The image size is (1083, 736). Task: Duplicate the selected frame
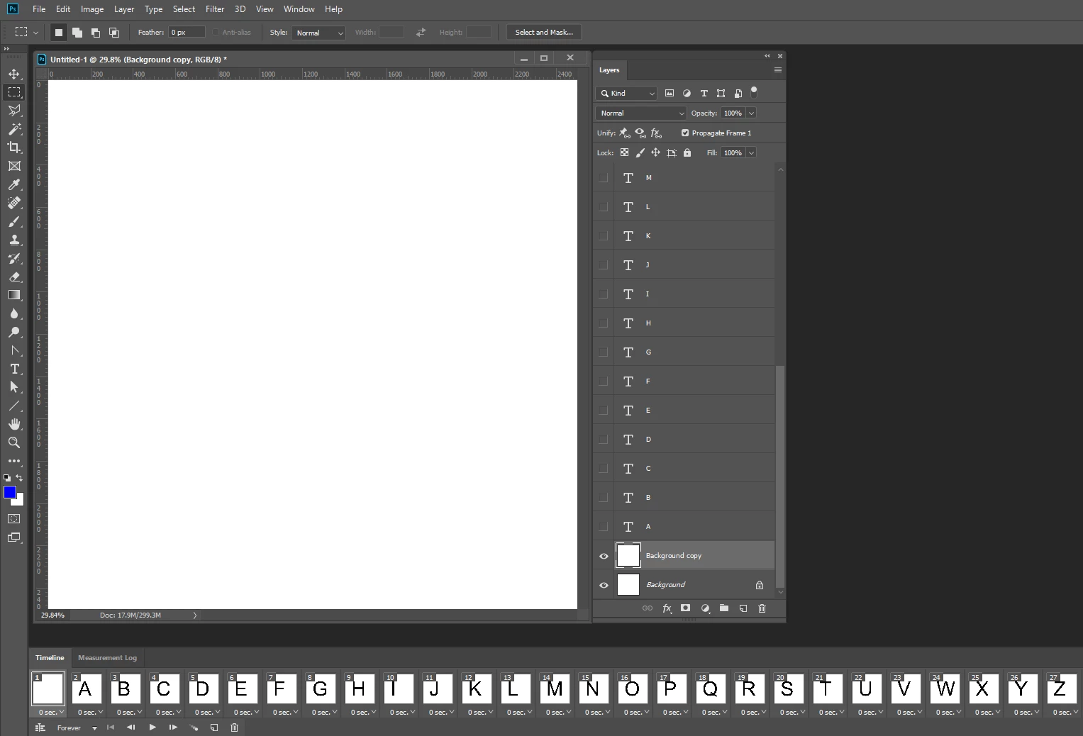pos(214,727)
